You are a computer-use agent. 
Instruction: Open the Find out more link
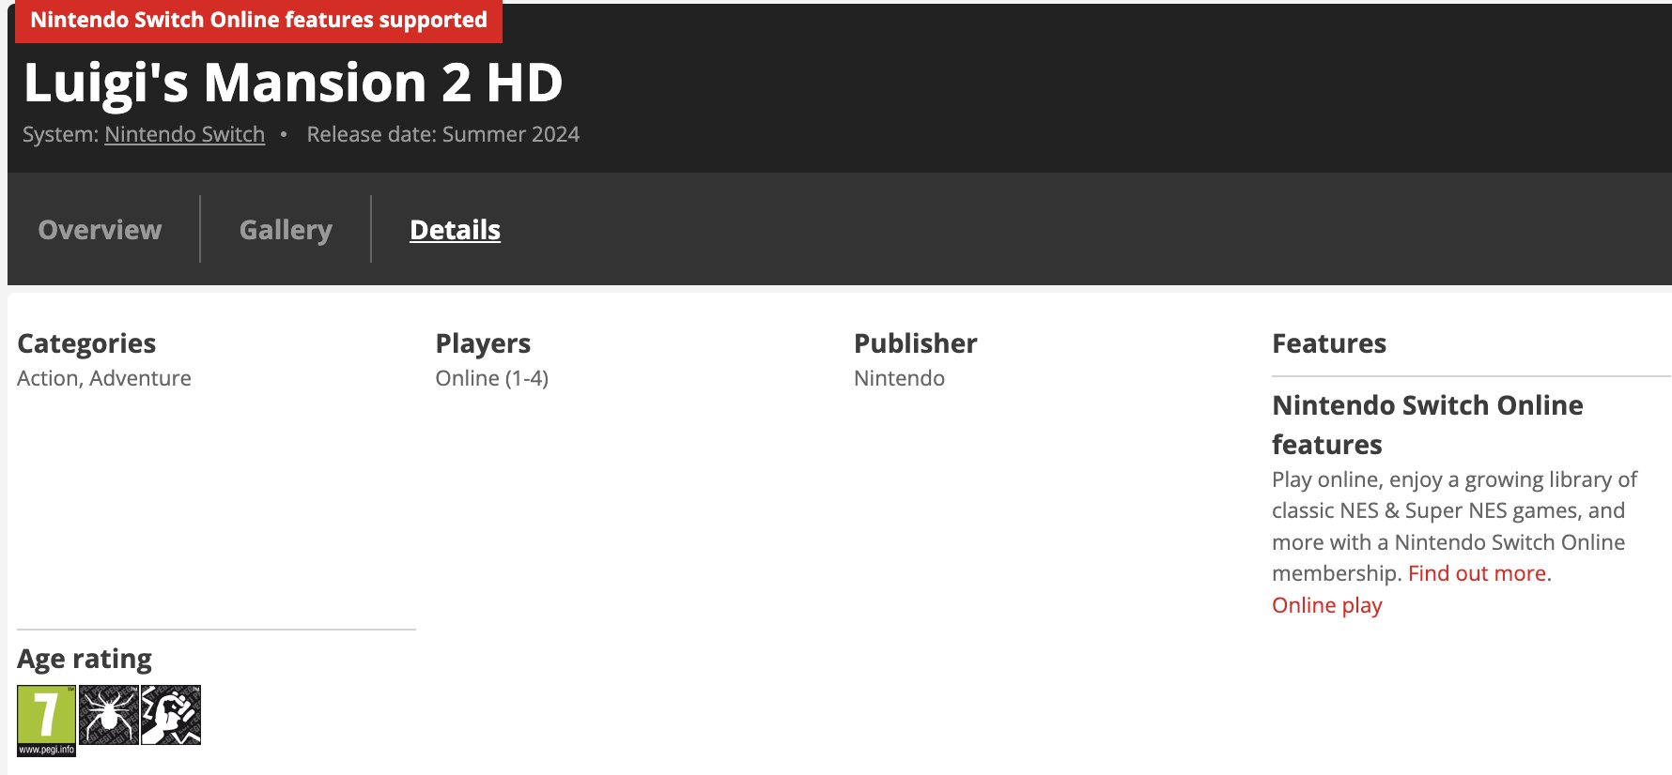(x=1477, y=573)
